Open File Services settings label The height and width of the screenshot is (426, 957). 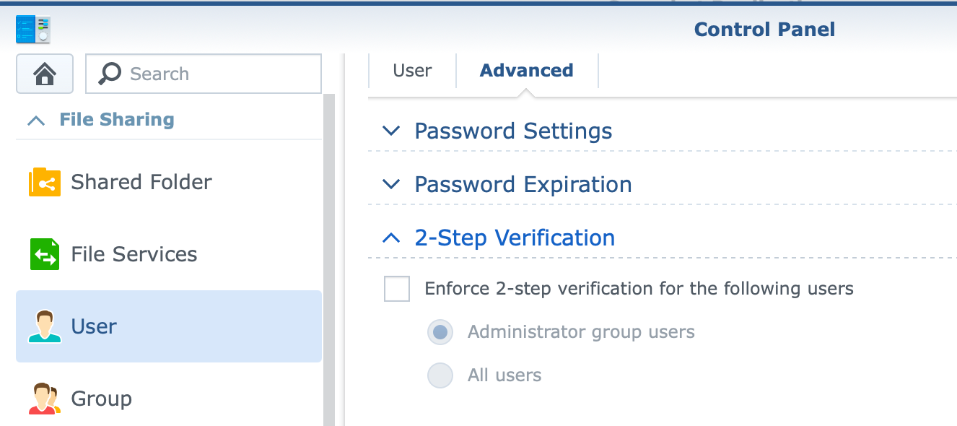(134, 254)
